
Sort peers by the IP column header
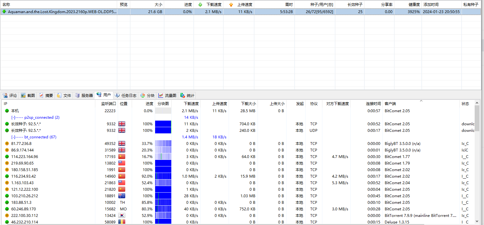(48, 104)
